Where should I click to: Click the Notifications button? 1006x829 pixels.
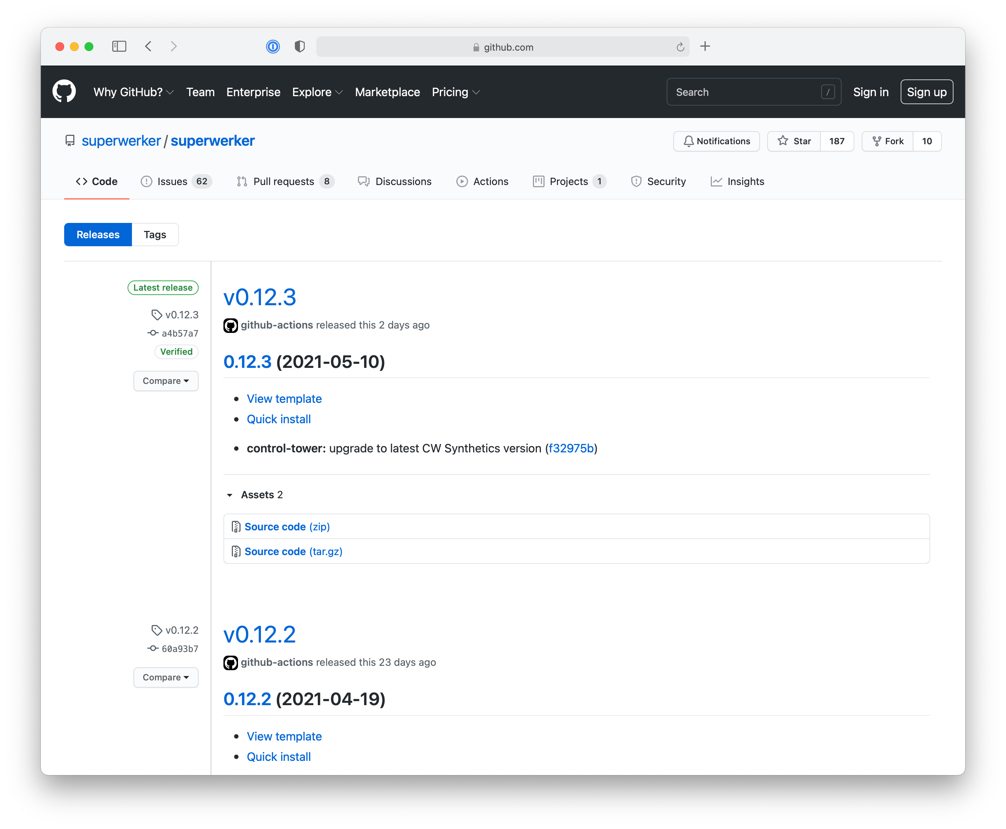pos(716,141)
